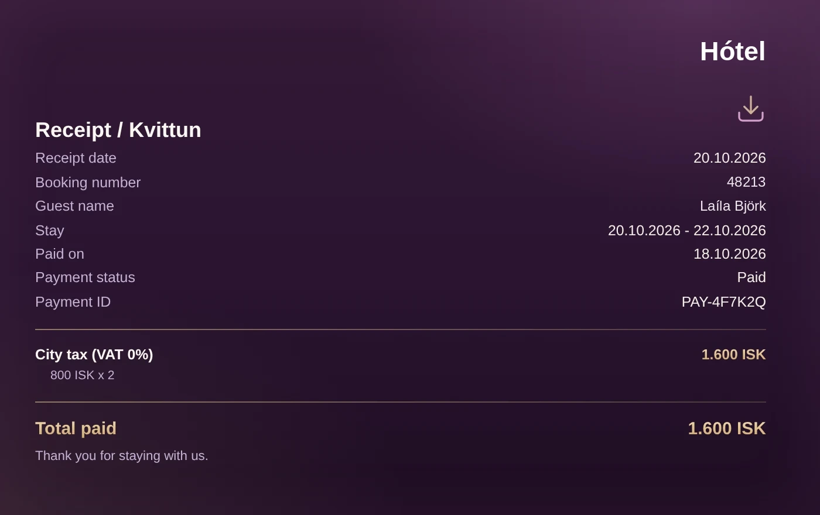Screen dimensions: 820x515
Task: Click the Total paid label
Action: pyautogui.click(x=76, y=428)
